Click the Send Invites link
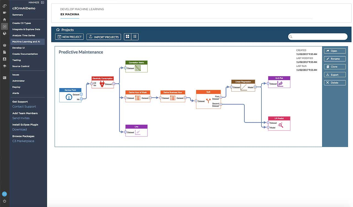This screenshot has height=207, width=353. point(21,118)
